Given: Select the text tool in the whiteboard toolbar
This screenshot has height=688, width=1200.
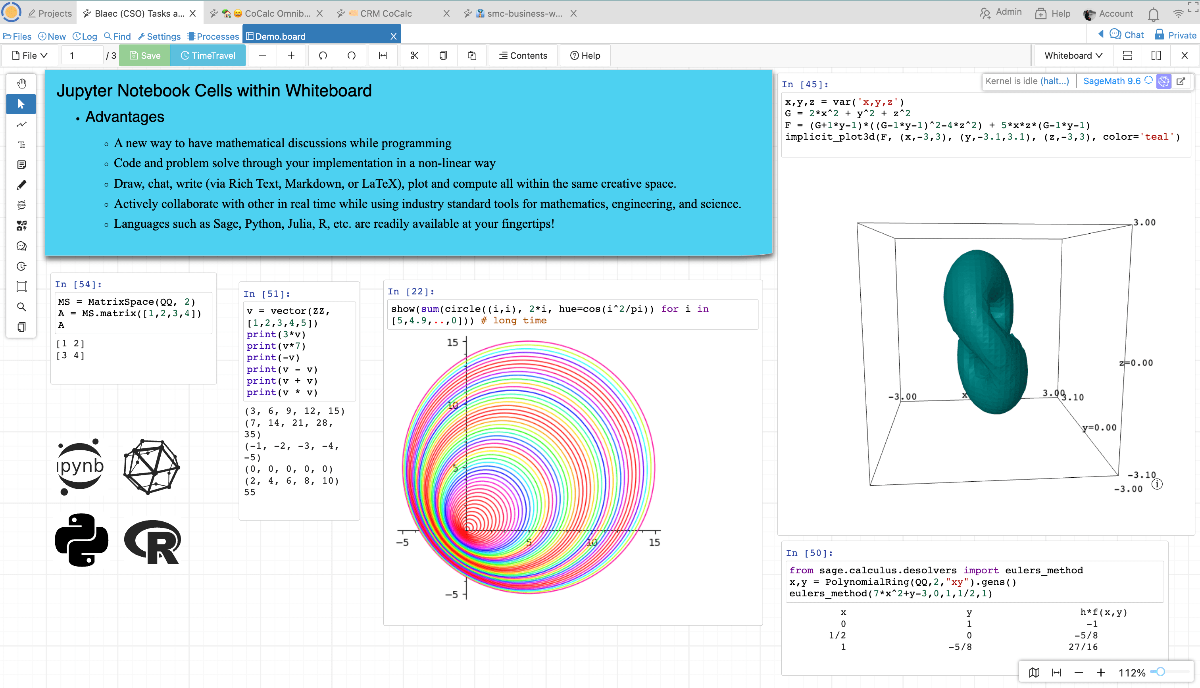Looking at the screenshot, I should pos(21,144).
